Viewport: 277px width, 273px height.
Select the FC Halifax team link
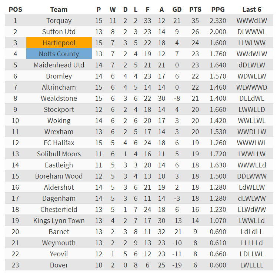click(x=59, y=143)
